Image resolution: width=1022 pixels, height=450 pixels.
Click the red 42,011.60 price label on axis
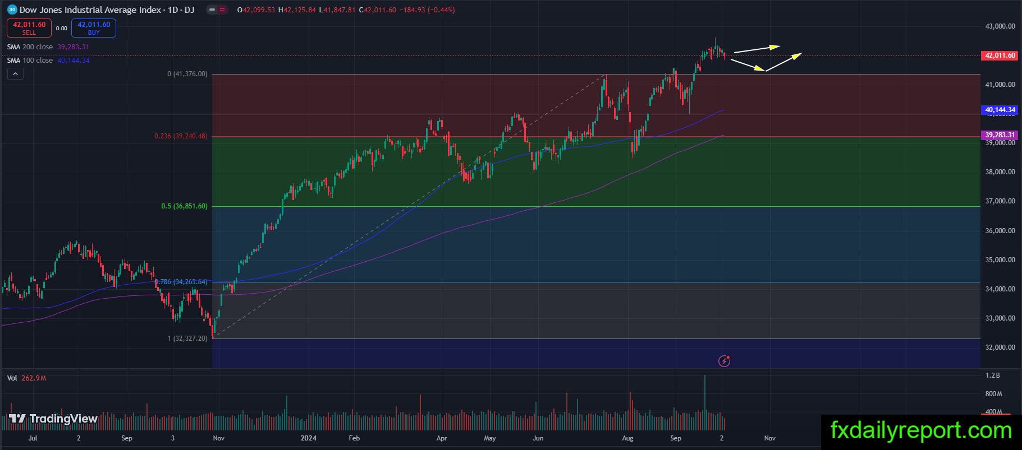click(x=1000, y=55)
